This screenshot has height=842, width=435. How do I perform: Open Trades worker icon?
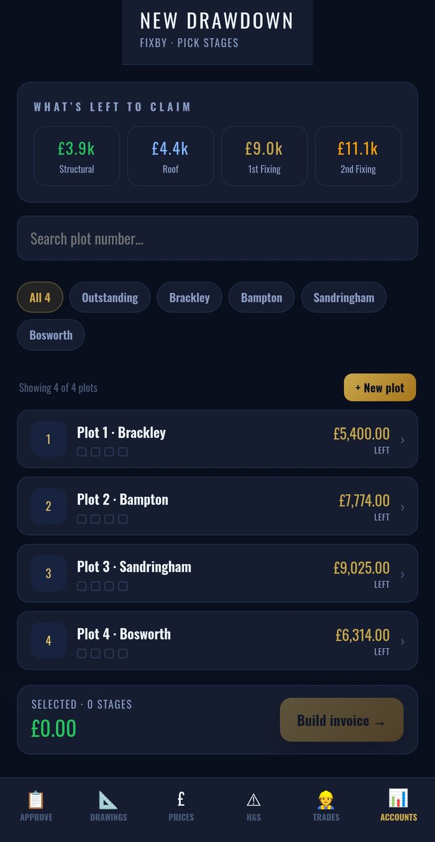point(326,799)
